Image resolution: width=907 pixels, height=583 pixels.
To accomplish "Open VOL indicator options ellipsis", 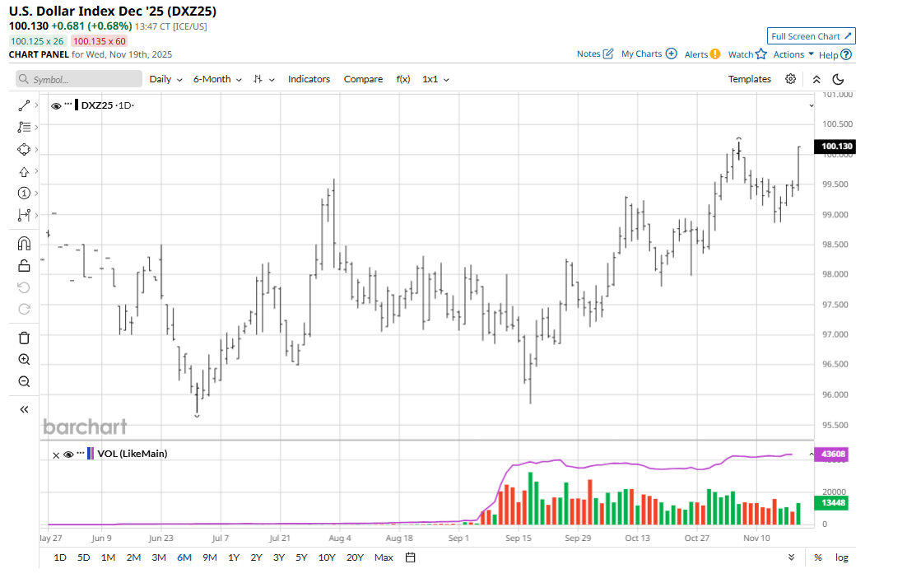I will pyautogui.click(x=81, y=453).
